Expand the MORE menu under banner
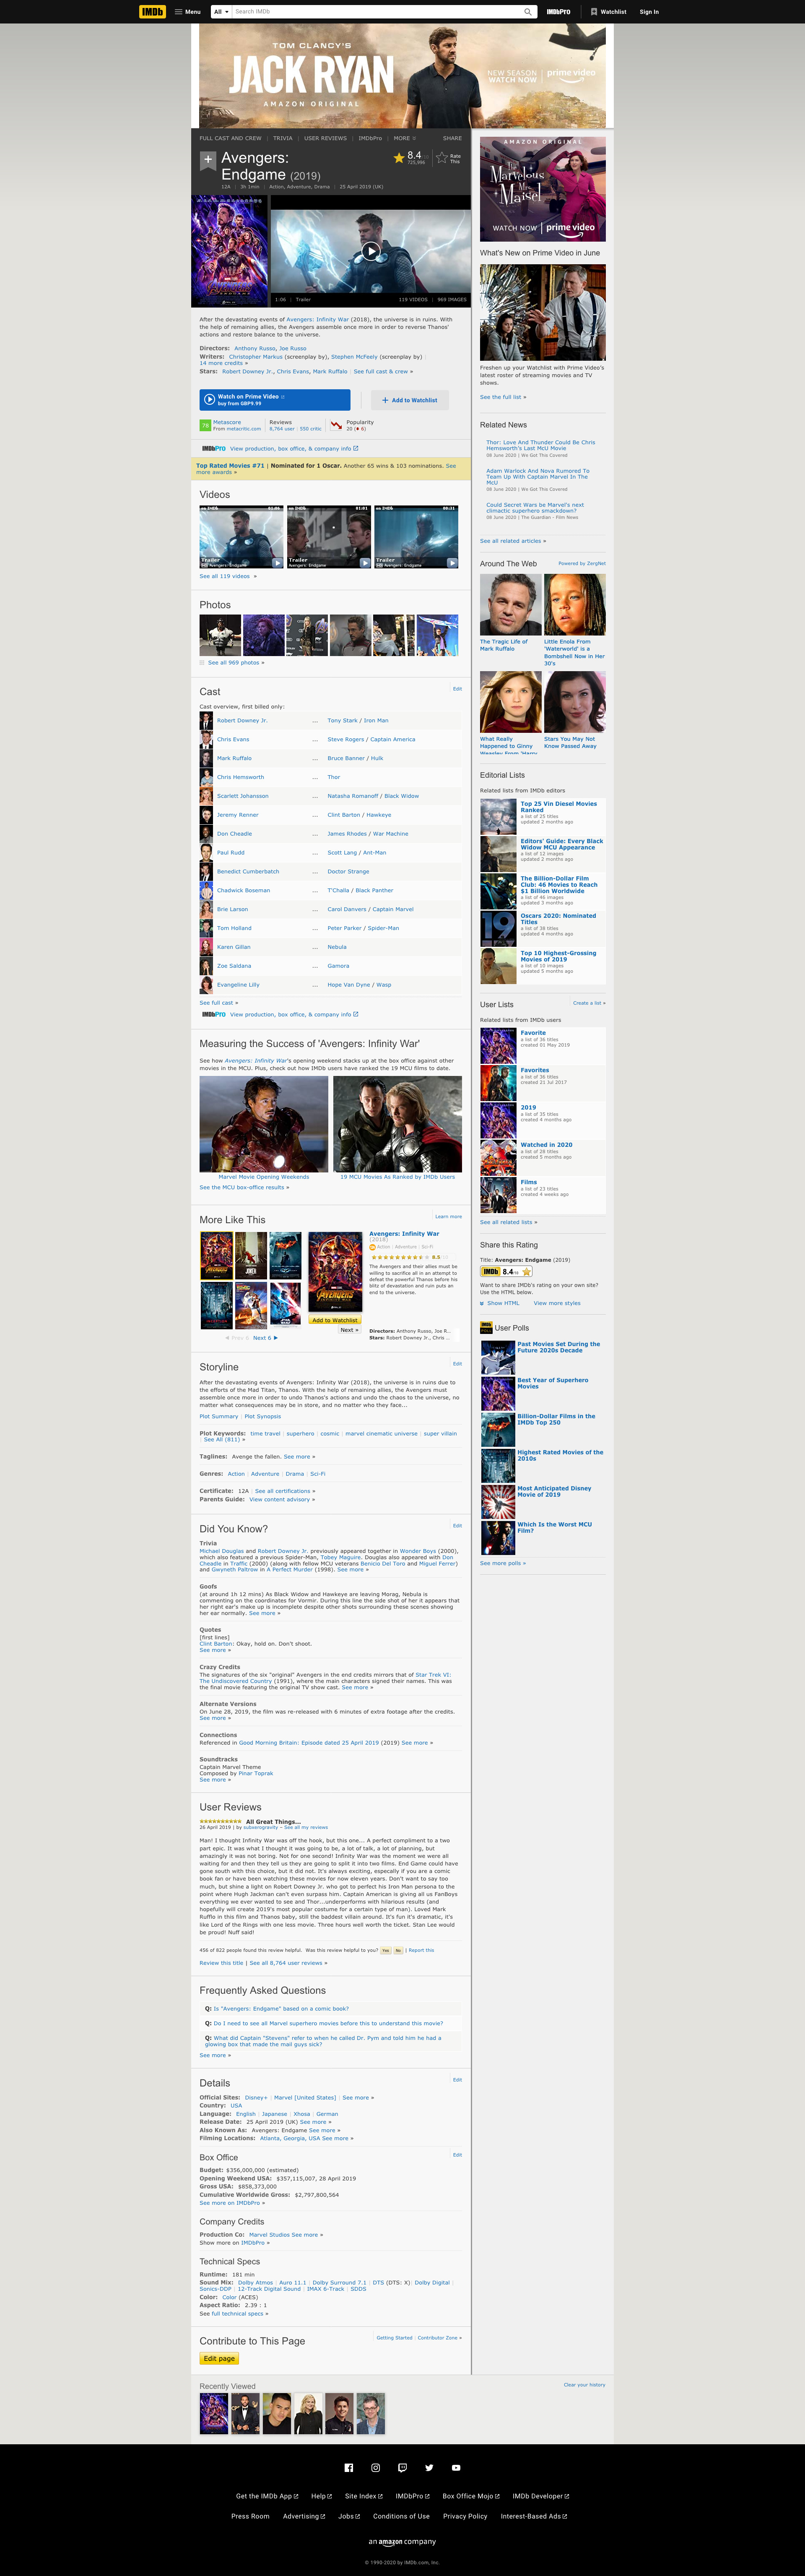 tap(404, 138)
